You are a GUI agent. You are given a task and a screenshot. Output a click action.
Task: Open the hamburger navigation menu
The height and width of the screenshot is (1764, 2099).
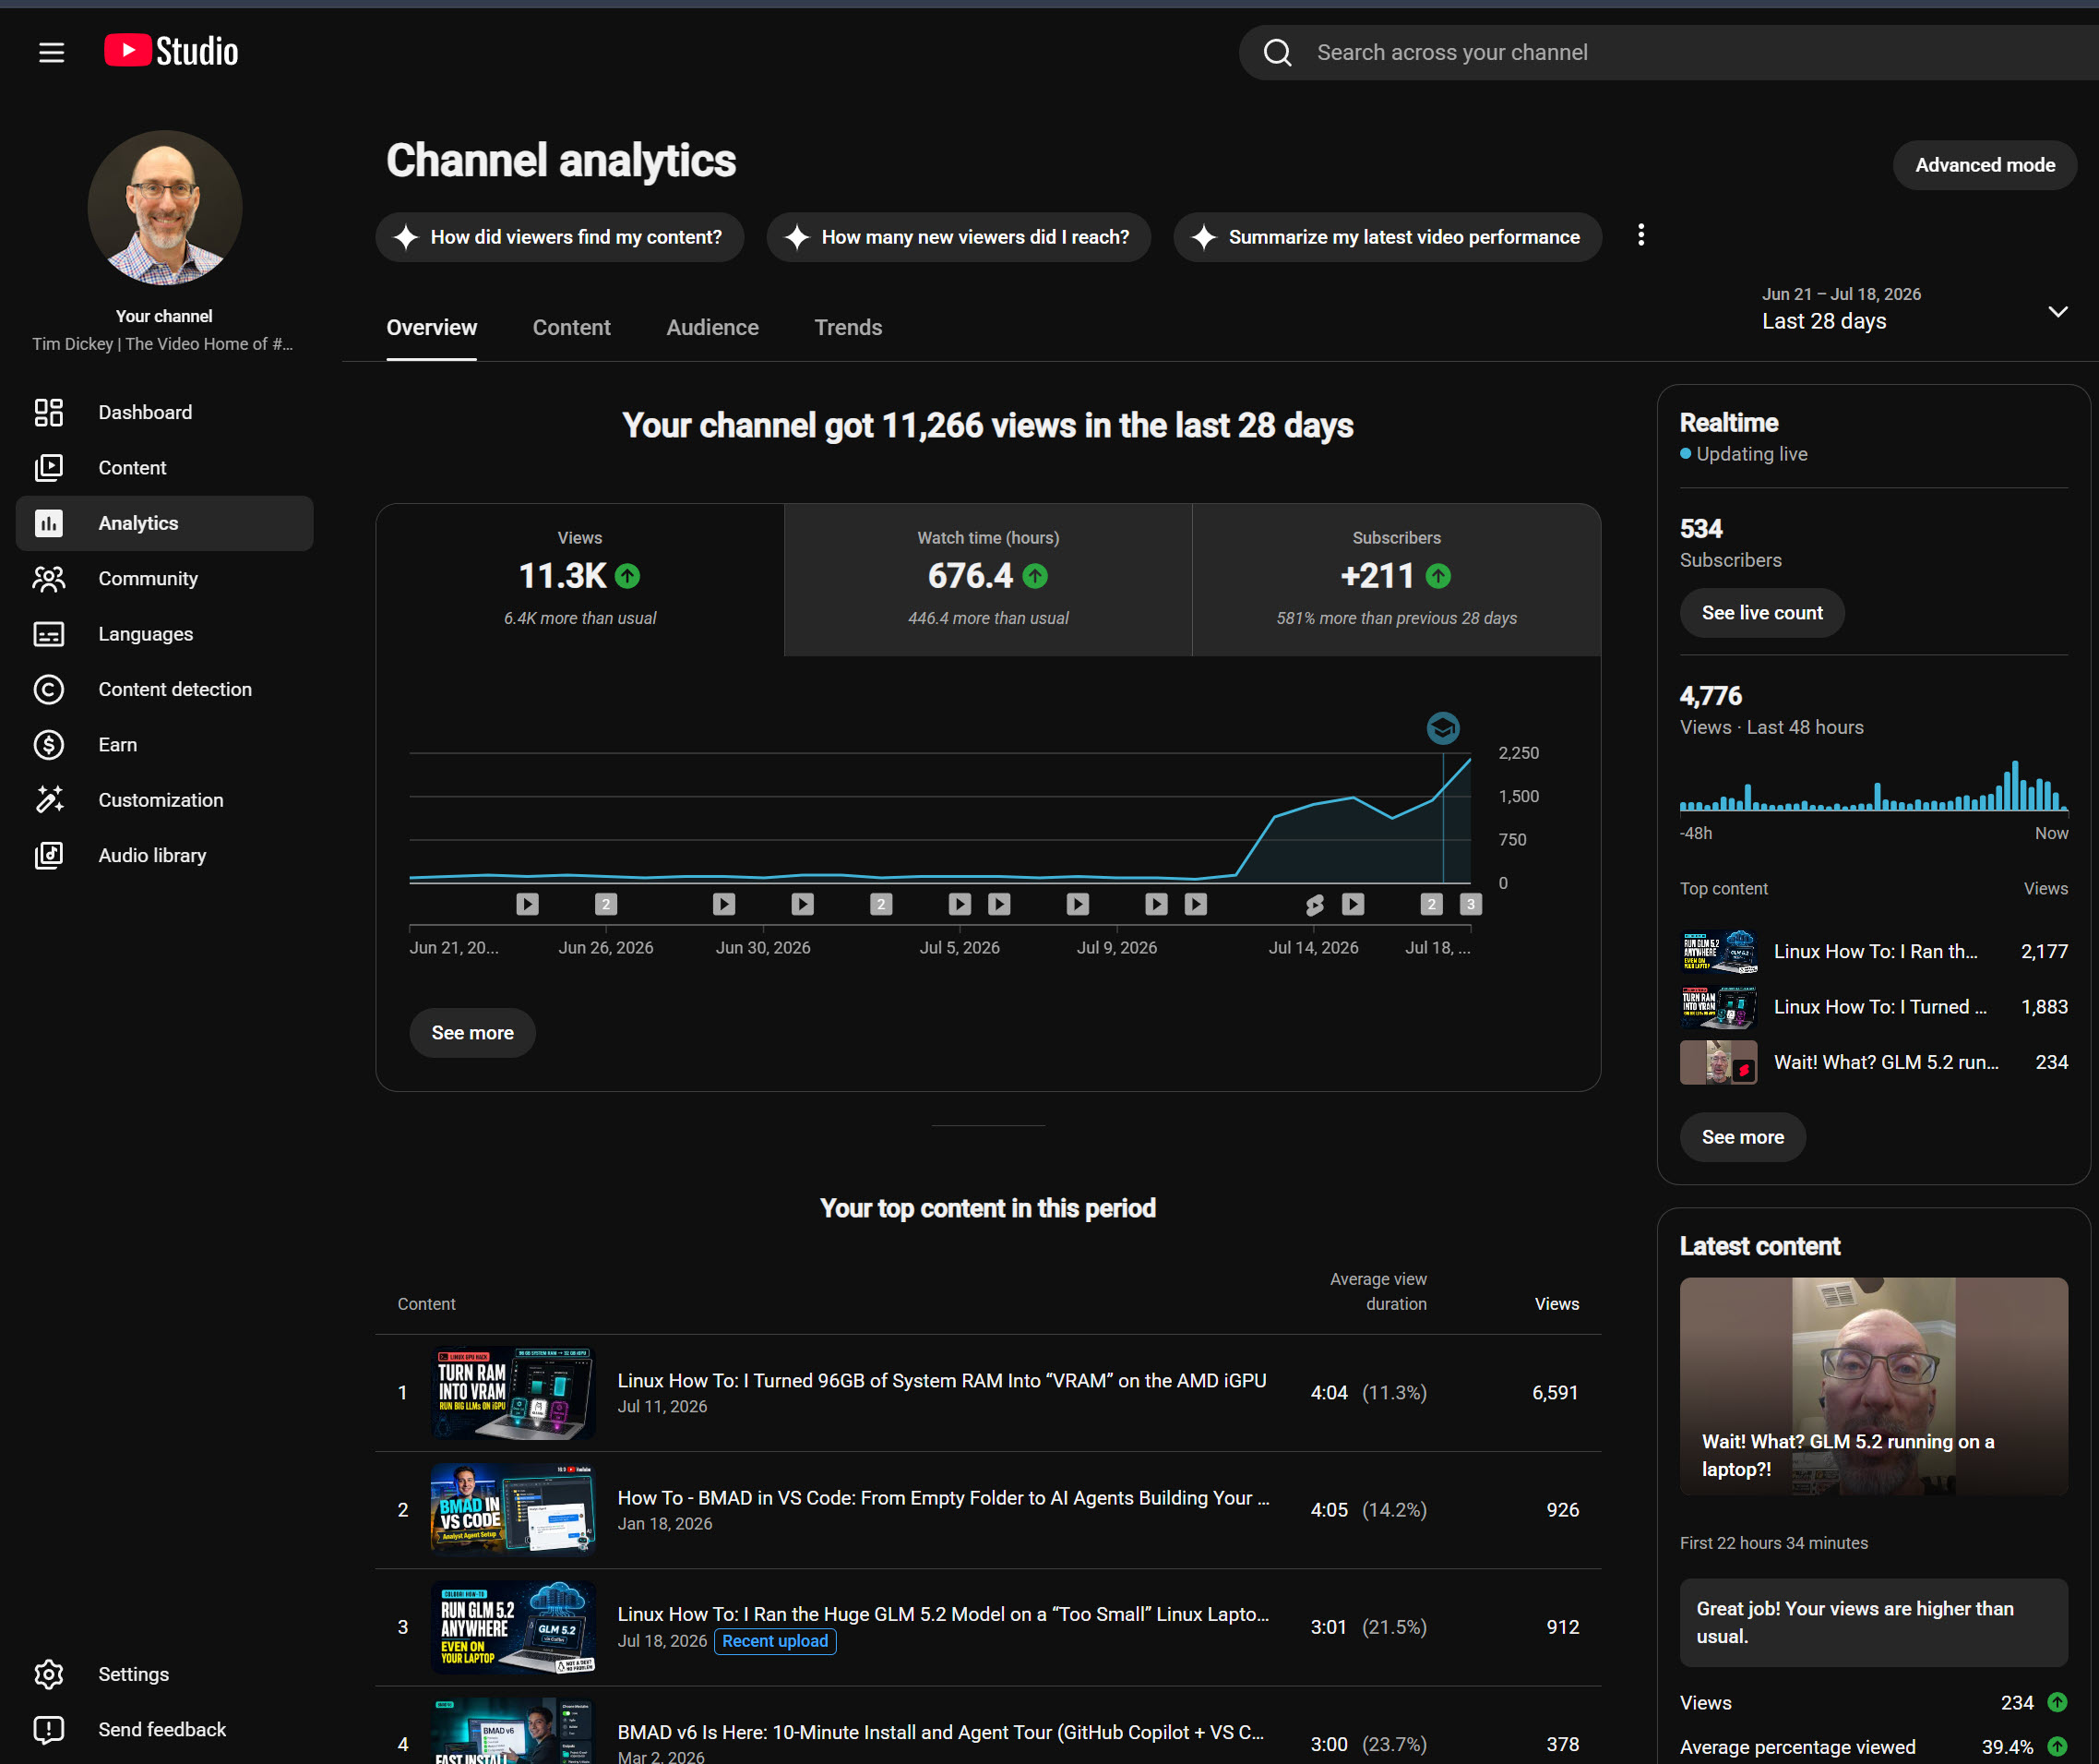pyautogui.click(x=51, y=52)
